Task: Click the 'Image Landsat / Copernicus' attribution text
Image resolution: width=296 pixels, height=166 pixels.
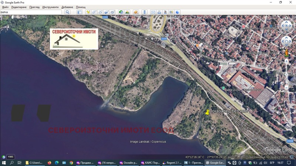Action: (148, 142)
